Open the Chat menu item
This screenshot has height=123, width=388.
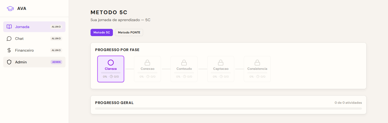click(x=34, y=39)
